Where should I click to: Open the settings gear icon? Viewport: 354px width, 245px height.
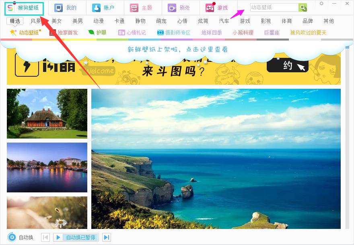[321, 4]
